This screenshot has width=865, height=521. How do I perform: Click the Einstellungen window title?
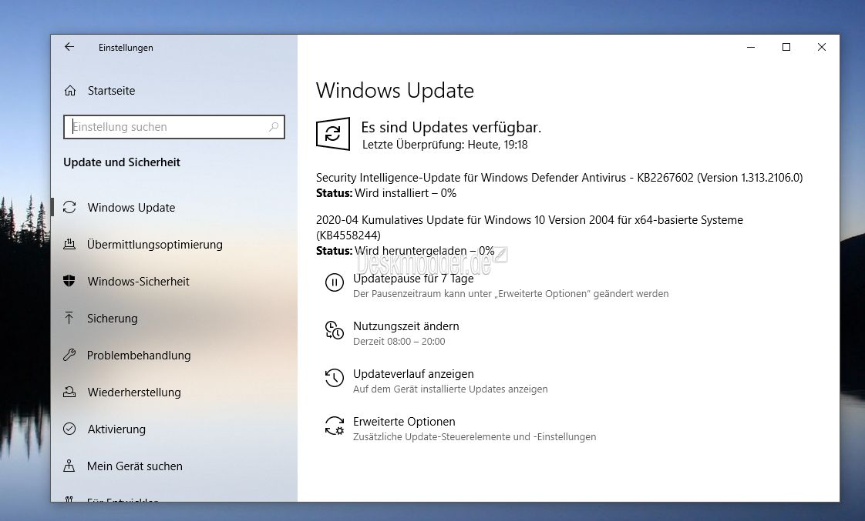tap(126, 48)
